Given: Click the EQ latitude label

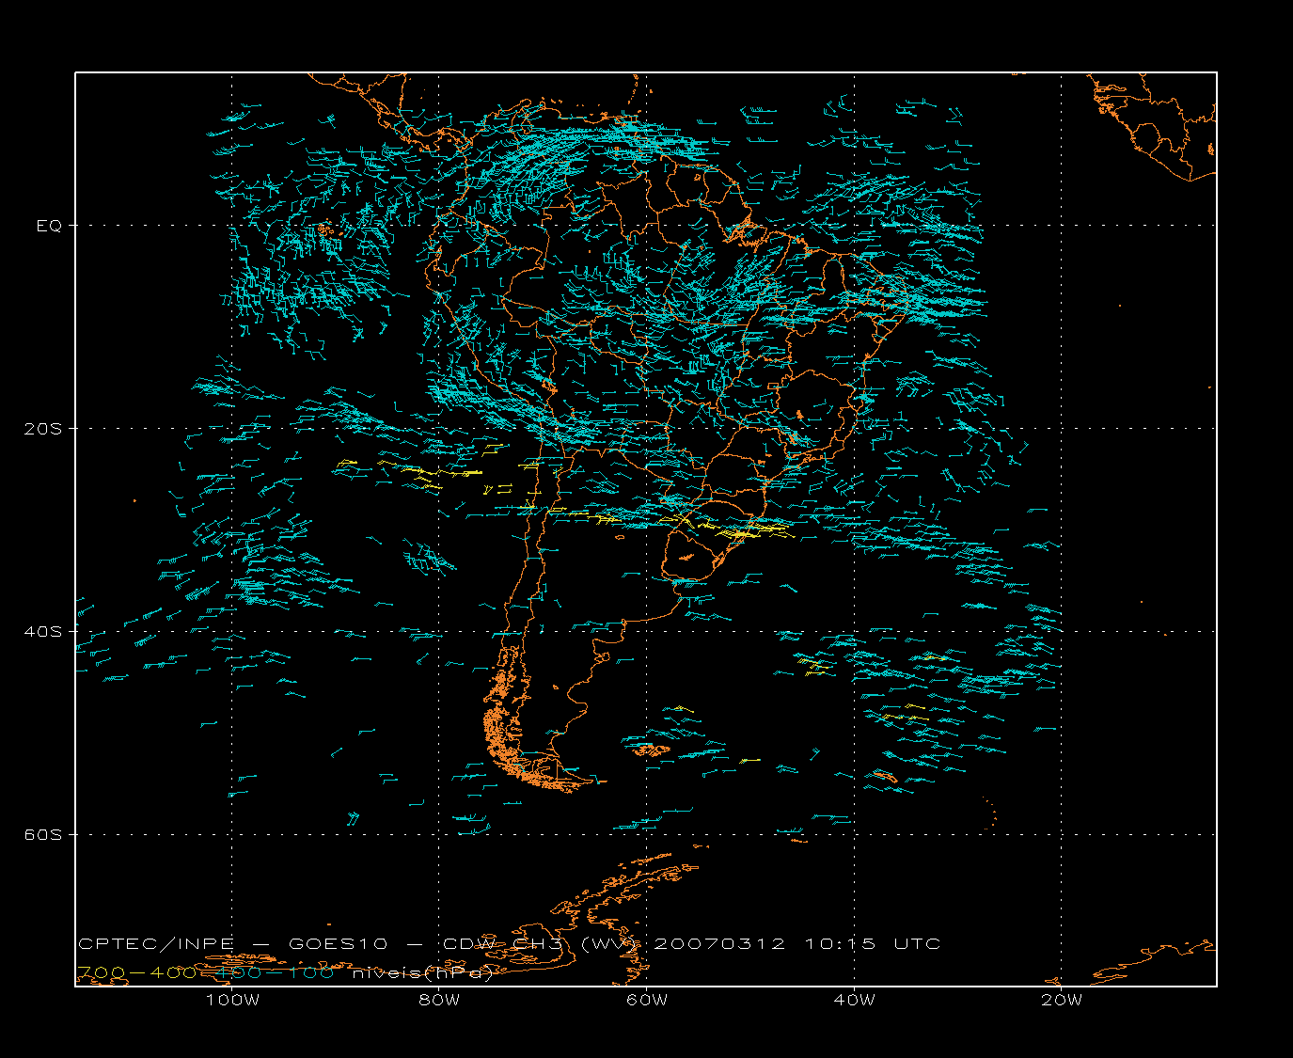Looking at the screenshot, I should click(x=49, y=226).
